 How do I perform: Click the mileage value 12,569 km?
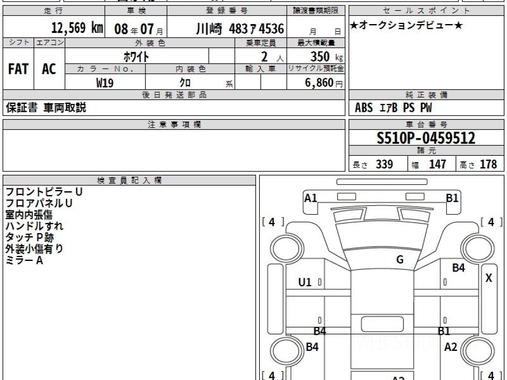tap(77, 28)
